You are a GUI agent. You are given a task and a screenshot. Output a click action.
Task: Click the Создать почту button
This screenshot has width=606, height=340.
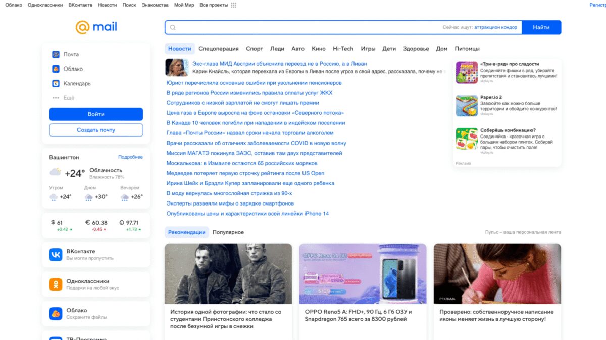[x=96, y=130]
